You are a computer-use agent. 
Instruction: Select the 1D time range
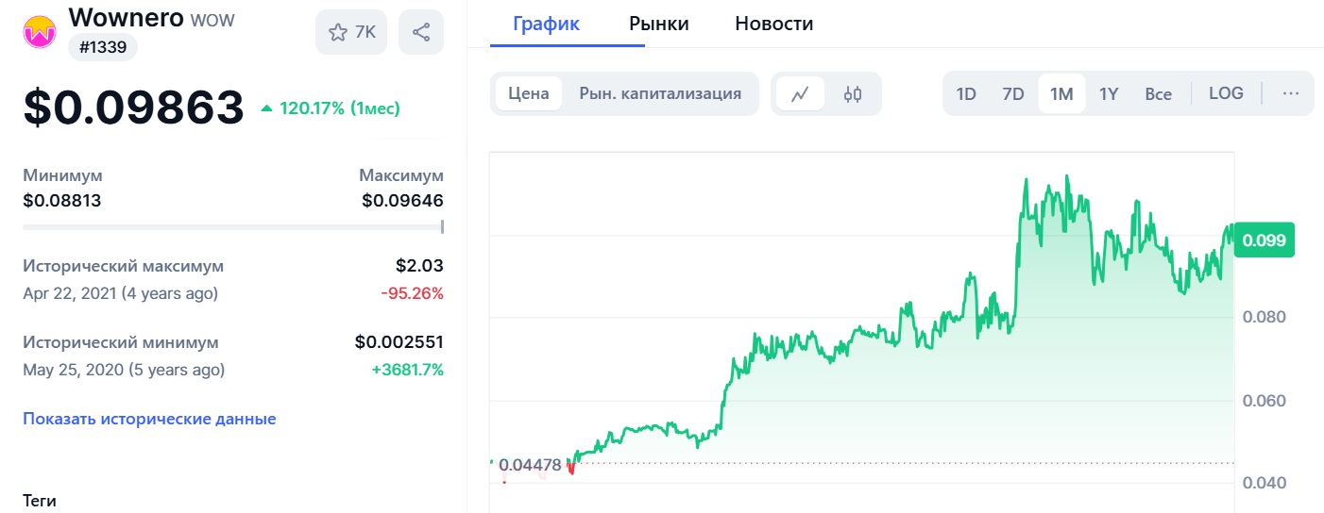[x=966, y=93]
